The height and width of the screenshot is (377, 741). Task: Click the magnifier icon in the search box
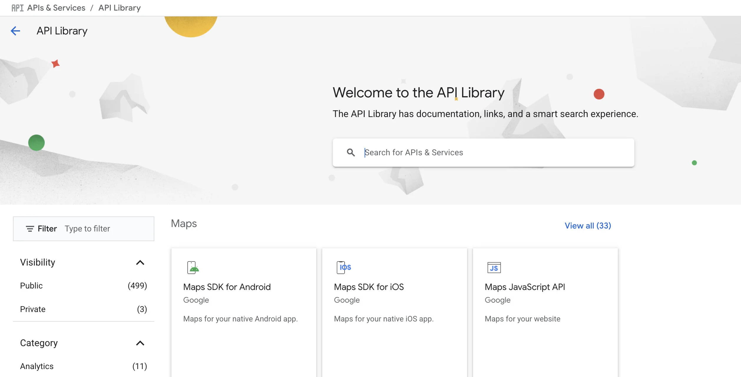pyautogui.click(x=351, y=152)
